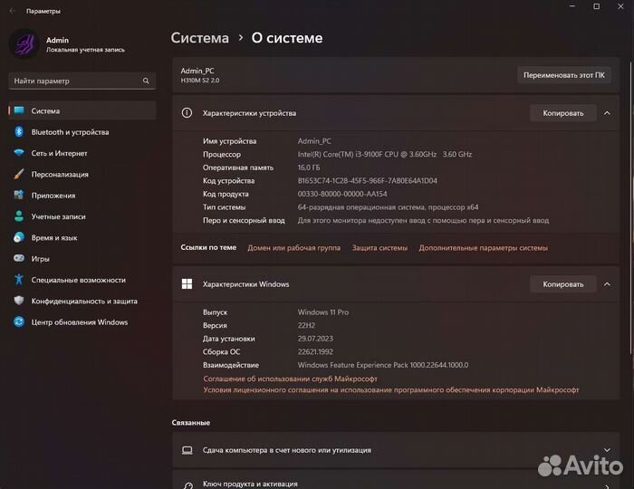Click the Windows Update sync icon
This screenshot has width=634, height=489.
pyautogui.click(x=19, y=321)
